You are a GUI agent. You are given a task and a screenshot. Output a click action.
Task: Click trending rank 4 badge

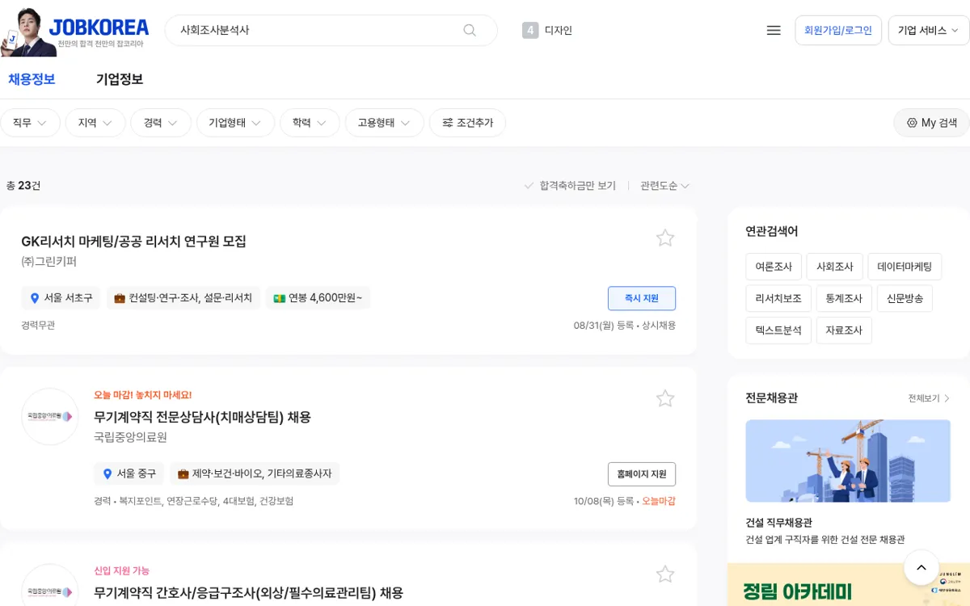click(x=530, y=30)
